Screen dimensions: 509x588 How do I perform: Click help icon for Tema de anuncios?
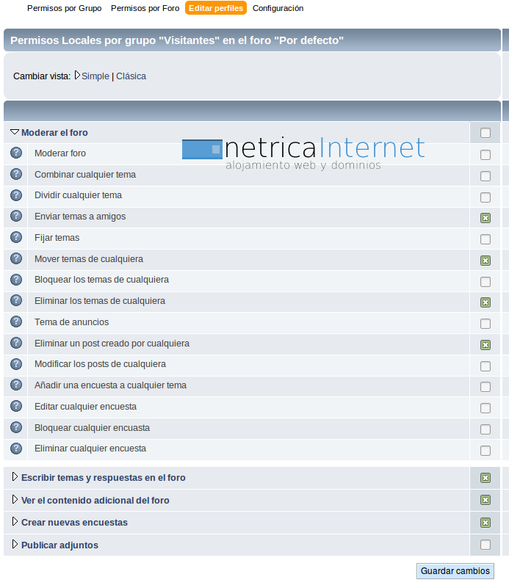16,322
